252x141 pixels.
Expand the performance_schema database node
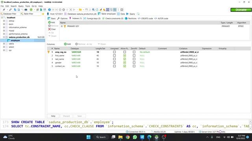pos(4,34)
